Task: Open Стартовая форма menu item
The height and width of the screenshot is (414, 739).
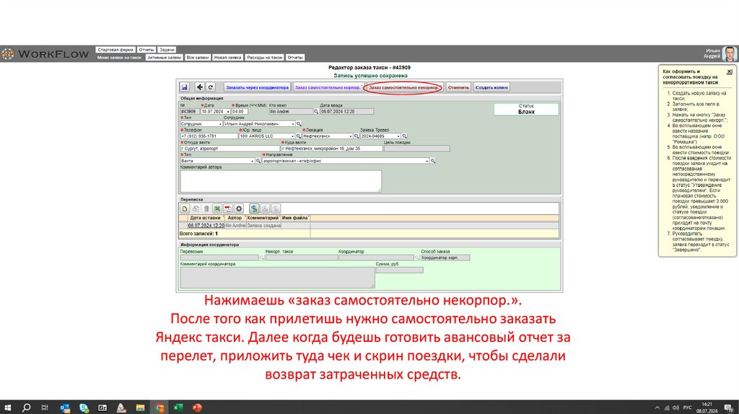Action: pos(115,50)
